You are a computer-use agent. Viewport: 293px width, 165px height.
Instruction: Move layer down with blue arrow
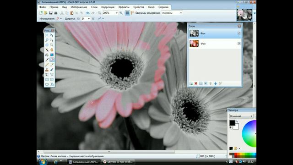(216, 83)
